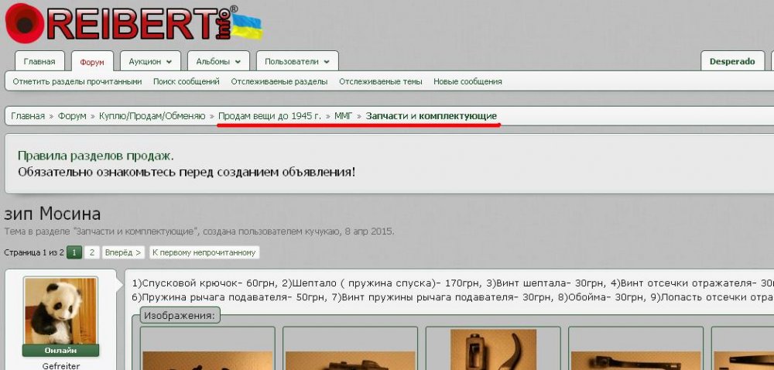
Task: Click the Gefreiter user rank text
Action: 60,366
